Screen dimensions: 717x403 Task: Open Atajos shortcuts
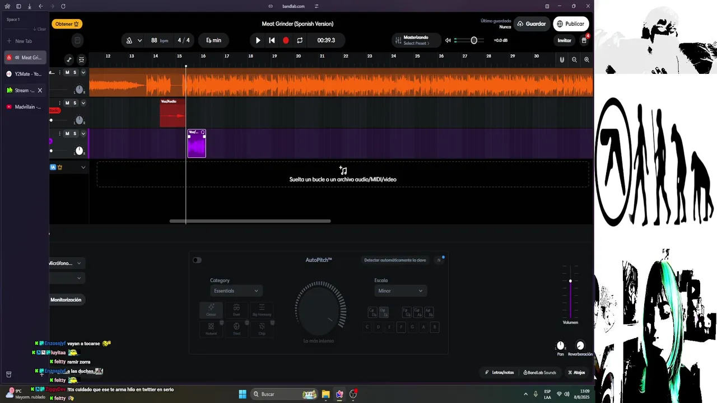[x=576, y=372]
